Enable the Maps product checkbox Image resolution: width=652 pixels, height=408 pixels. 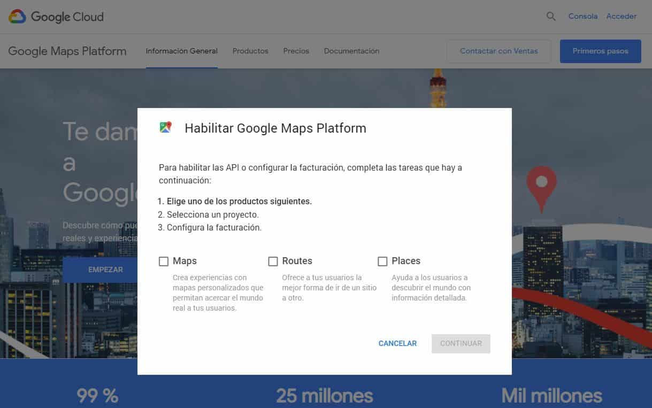click(163, 261)
